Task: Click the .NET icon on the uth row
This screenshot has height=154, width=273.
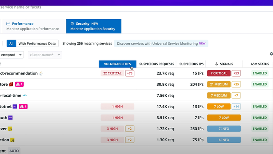Action: coord(11,118)
